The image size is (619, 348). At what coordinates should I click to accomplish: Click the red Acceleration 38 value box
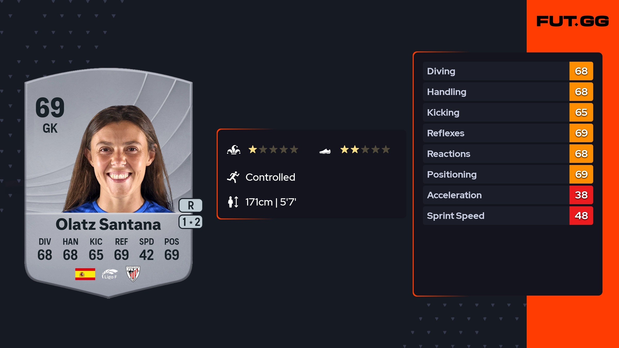click(x=581, y=195)
